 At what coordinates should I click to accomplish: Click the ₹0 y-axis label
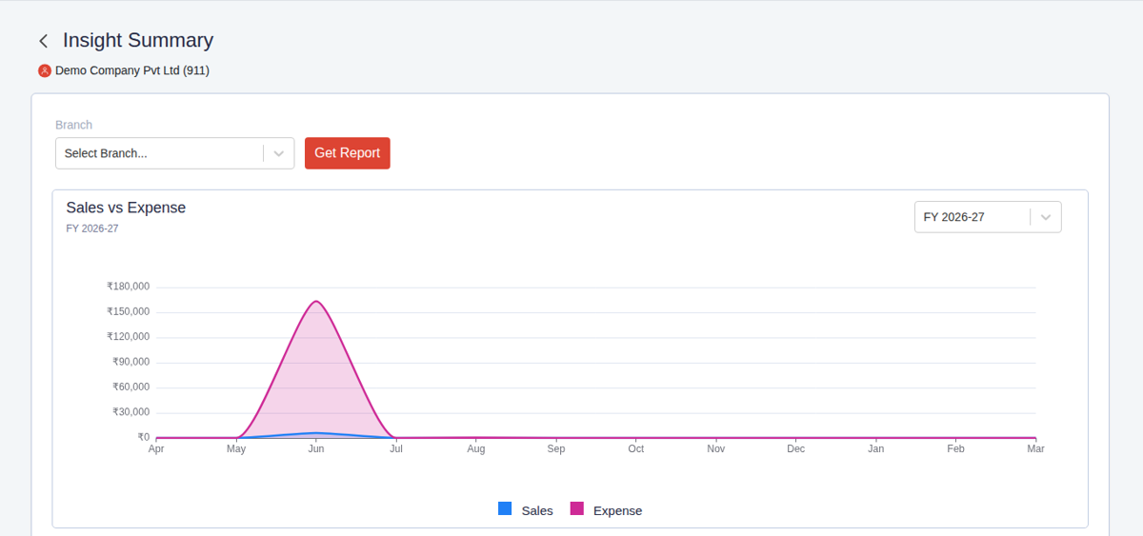(x=144, y=437)
